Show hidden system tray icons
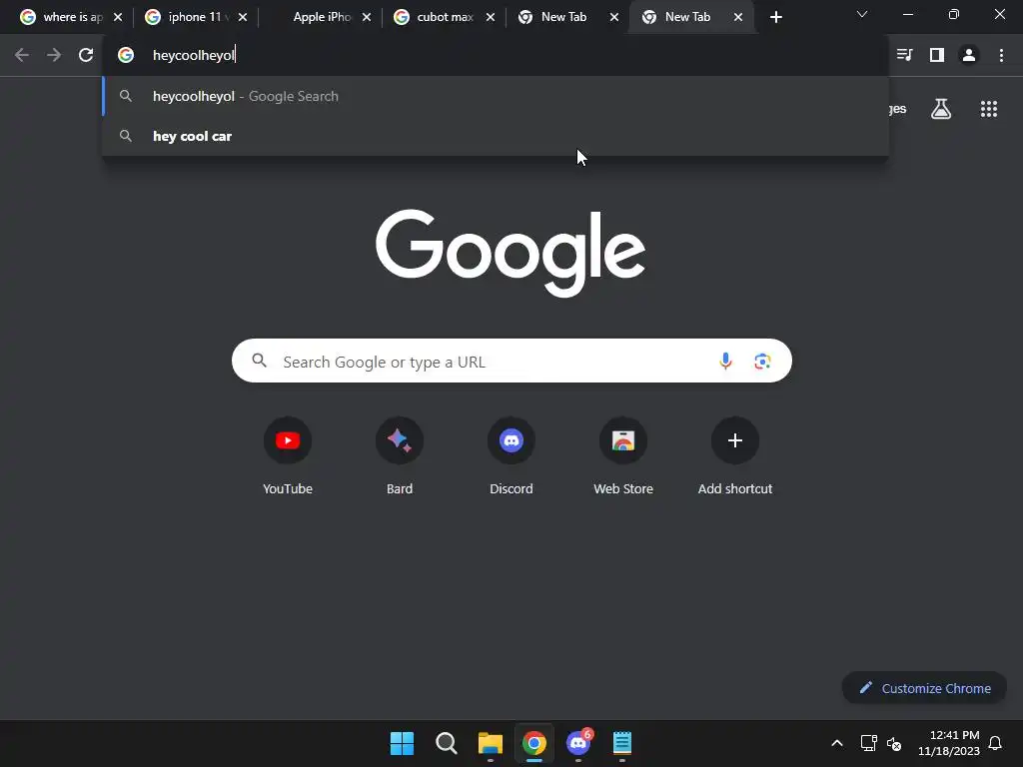The image size is (1023, 767). coord(837,743)
